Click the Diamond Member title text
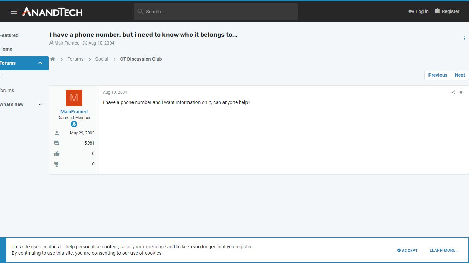This screenshot has height=263, width=469. click(74, 118)
